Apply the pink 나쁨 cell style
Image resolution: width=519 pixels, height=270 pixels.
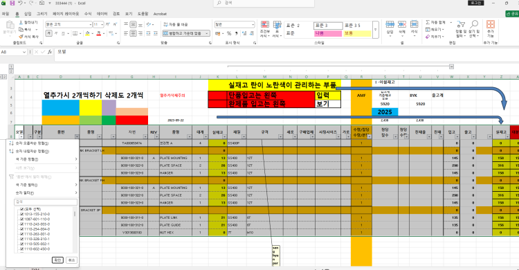328,33
